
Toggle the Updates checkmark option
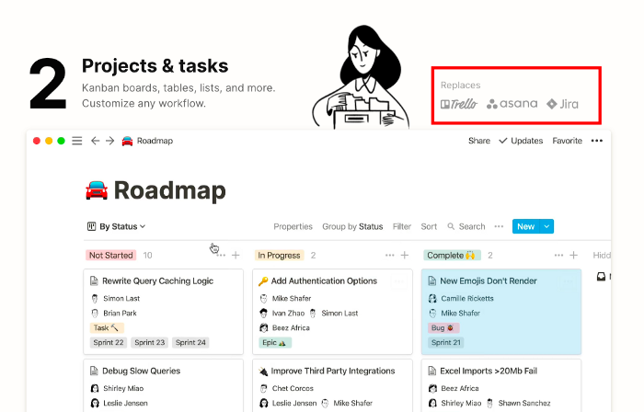521,141
